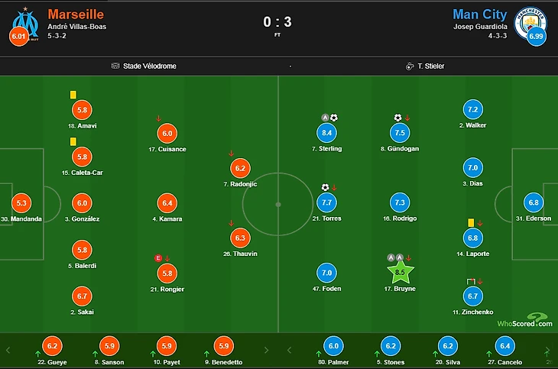
Task: Click the red error icon above Rongier
Action: (x=158, y=258)
